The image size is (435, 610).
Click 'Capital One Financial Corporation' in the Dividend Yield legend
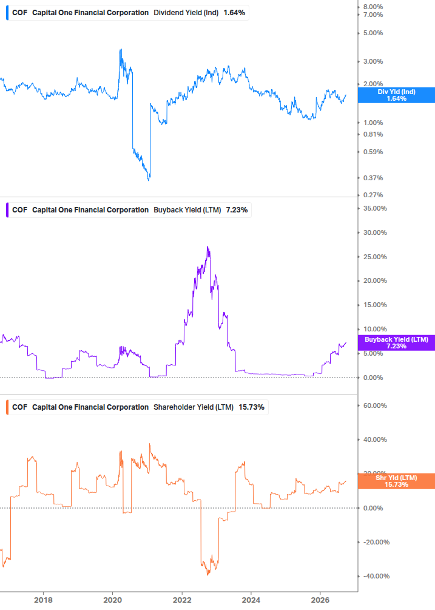coord(90,13)
